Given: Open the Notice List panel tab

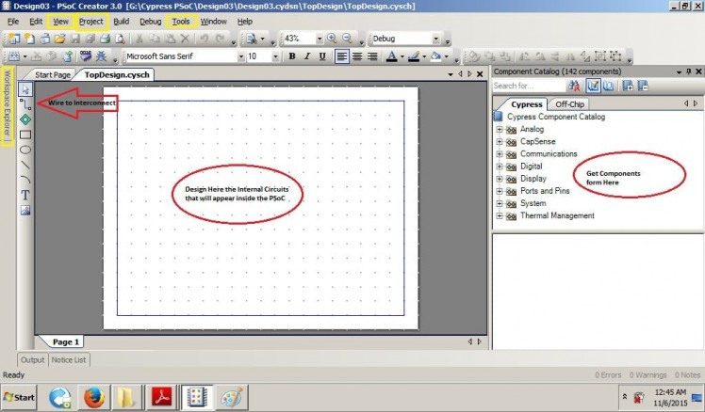Looking at the screenshot, I should 69,360.
